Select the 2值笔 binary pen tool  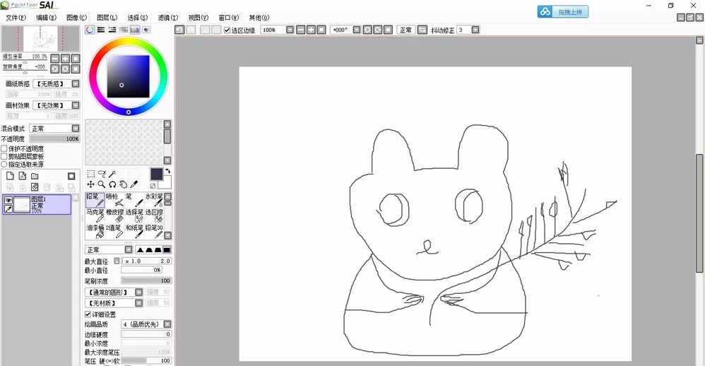[114, 232]
